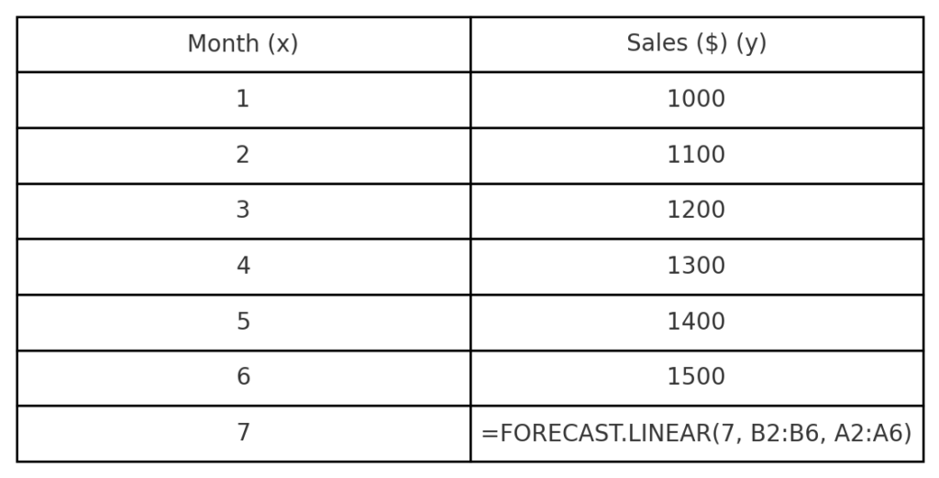Select the cell containing month 6
The height and width of the screenshot is (478, 939).
tap(243, 377)
